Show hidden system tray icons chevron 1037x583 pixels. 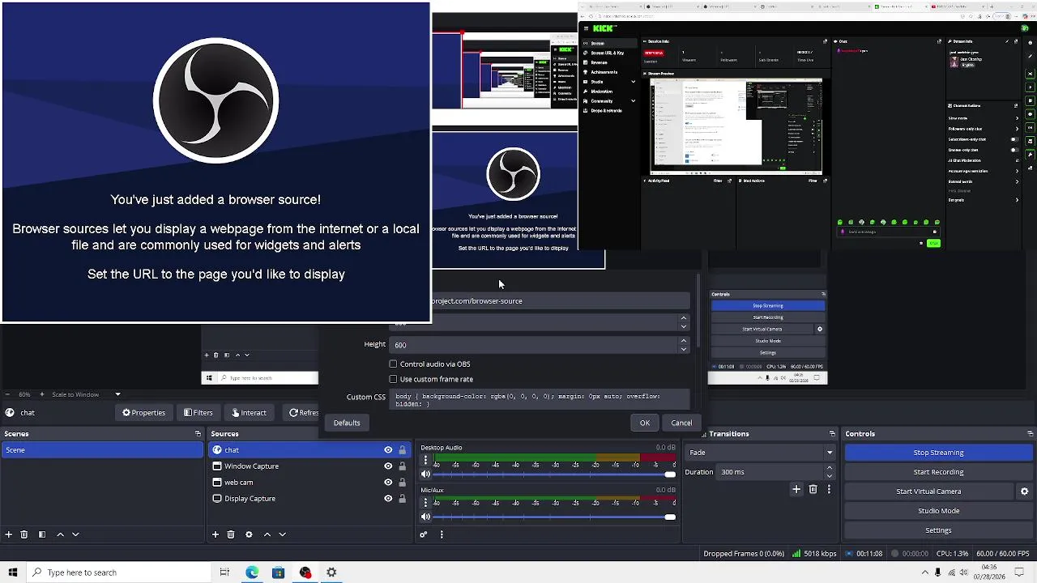point(925,572)
